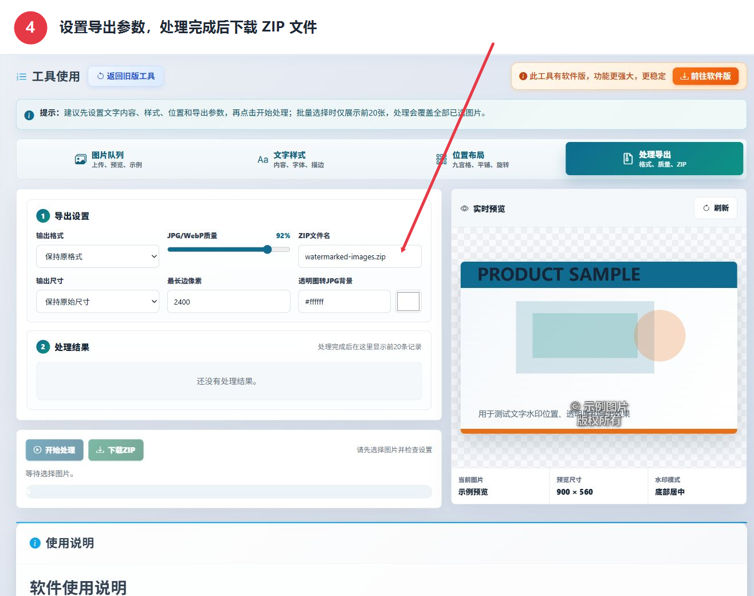Click the 开始处理 button
The image size is (754, 596).
[x=54, y=450]
